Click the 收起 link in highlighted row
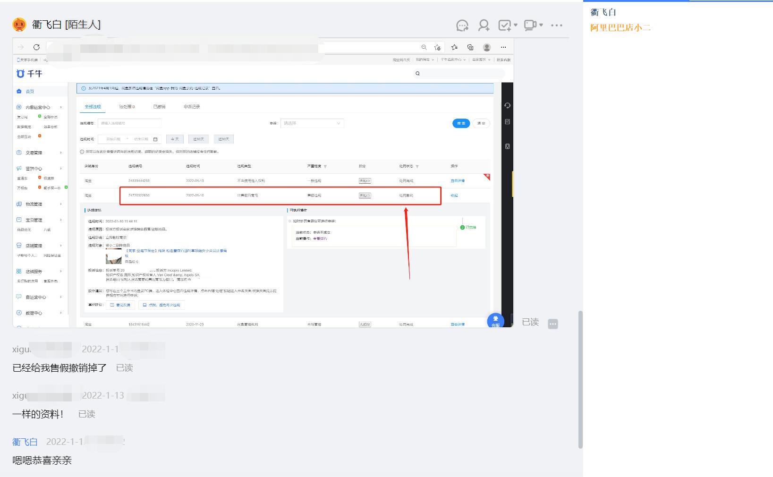This screenshot has height=477, width=773. click(x=454, y=196)
